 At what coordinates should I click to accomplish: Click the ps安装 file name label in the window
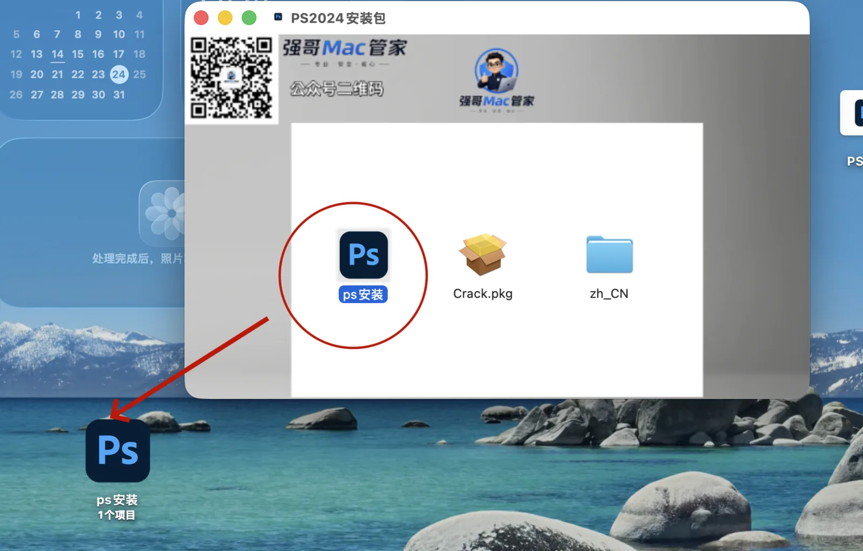pyautogui.click(x=363, y=294)
